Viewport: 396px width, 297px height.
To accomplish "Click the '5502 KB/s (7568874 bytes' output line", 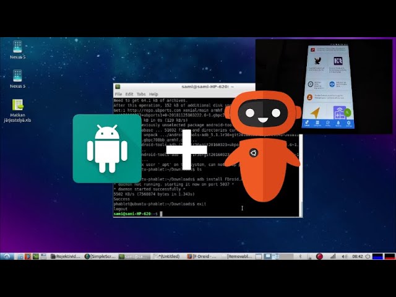I will tap(154, 194).
